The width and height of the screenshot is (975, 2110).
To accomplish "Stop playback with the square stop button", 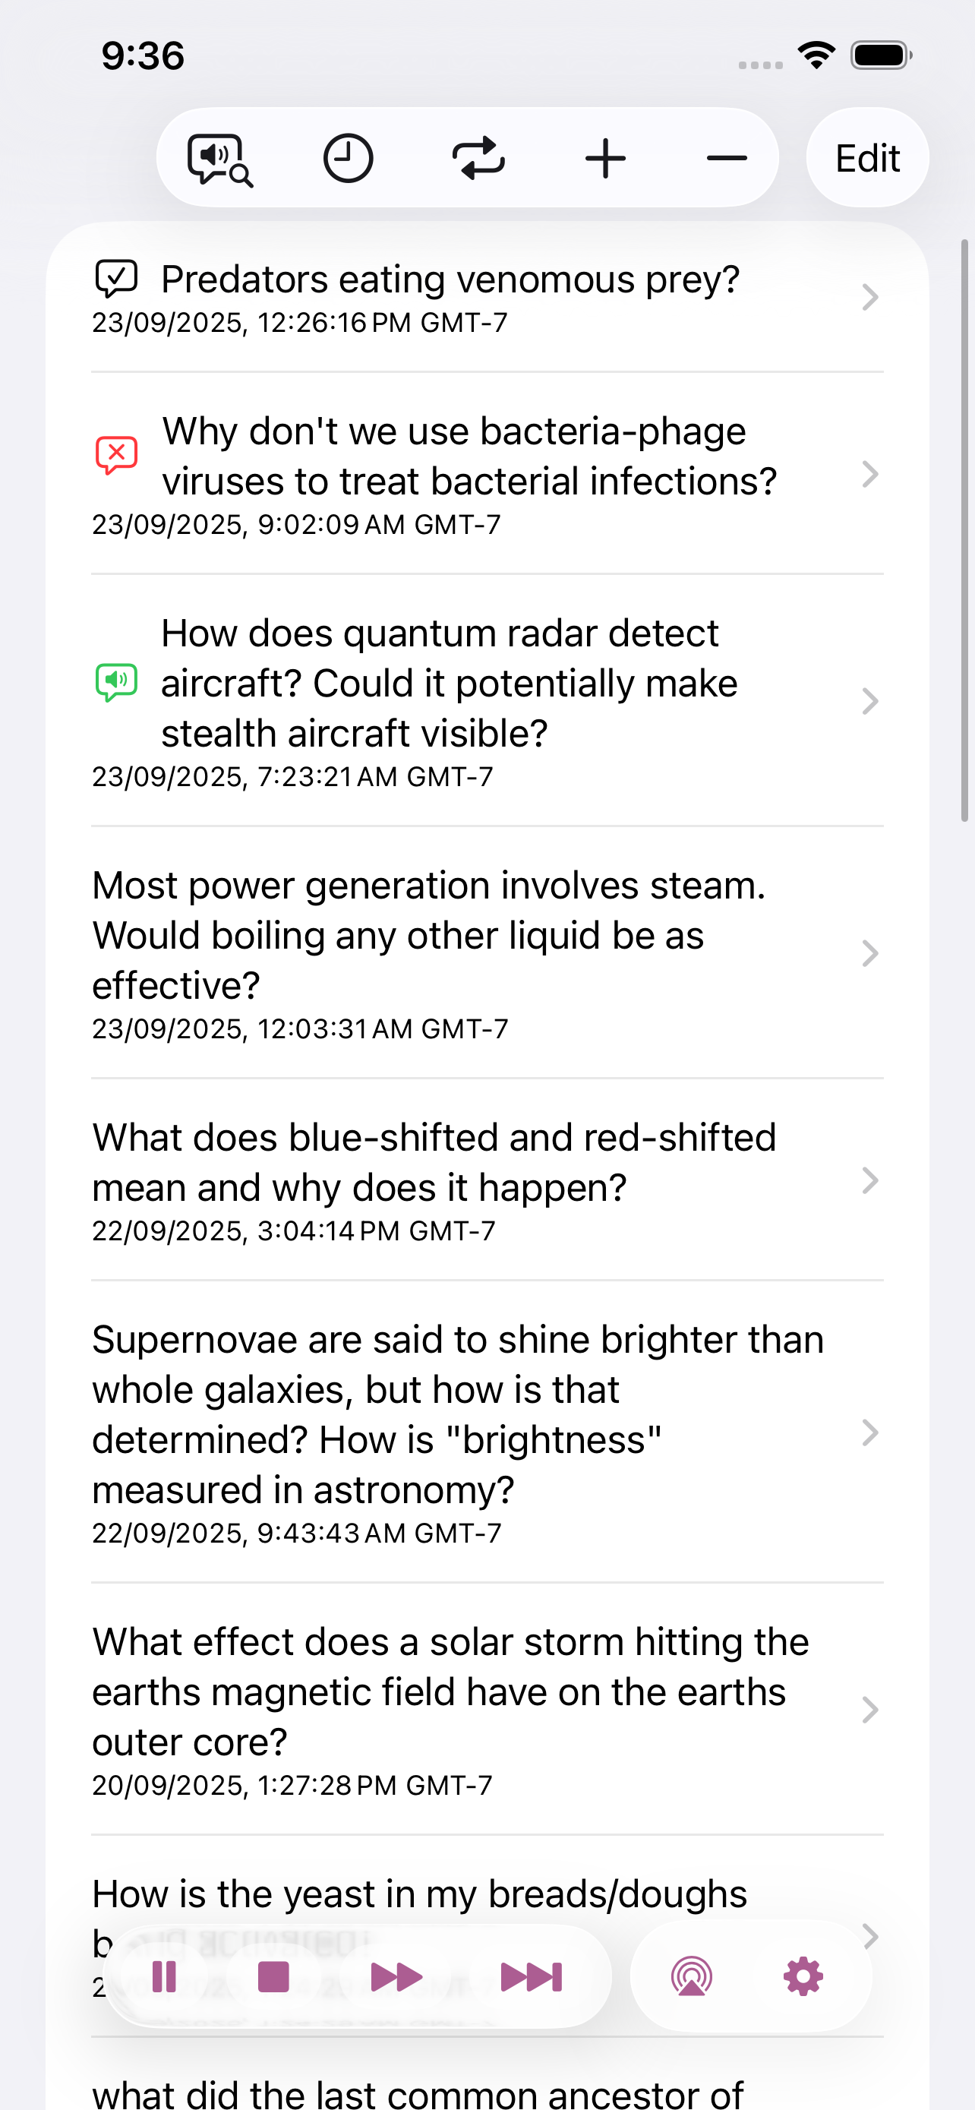I will coord(273,1976).
